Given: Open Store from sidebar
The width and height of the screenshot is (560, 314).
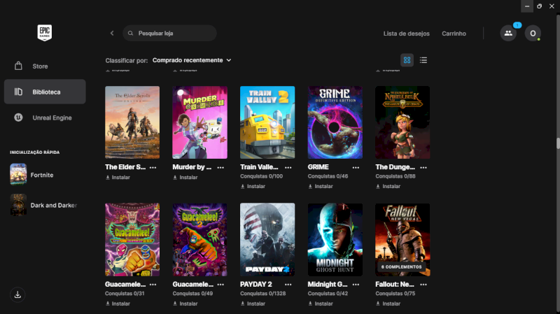Looking at the screenshot, I should 45,66.
